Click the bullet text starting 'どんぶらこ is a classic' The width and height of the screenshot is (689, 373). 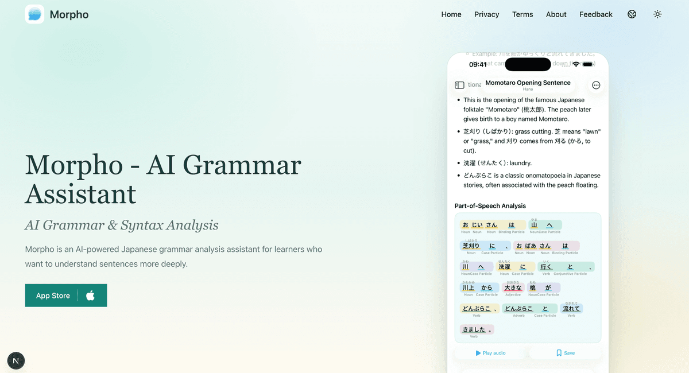click(x=532, y=180)
